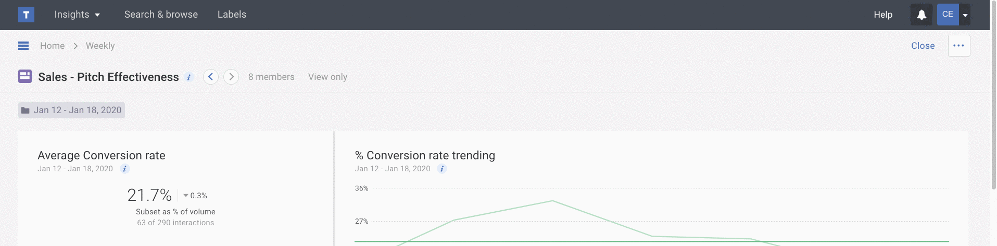This screenshot has width=997, height=246.
Task: Open the notifications bell
Action: [921, 15]
